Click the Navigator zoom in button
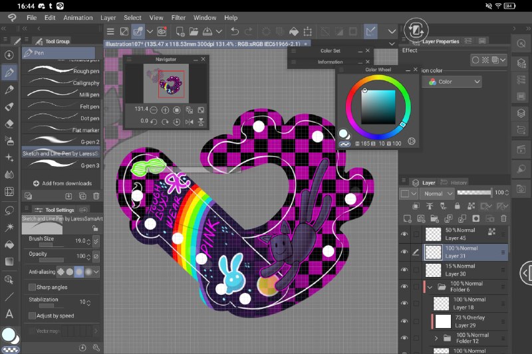The height and width of the screenshot is (354, 532). click(x=165, y=110)
